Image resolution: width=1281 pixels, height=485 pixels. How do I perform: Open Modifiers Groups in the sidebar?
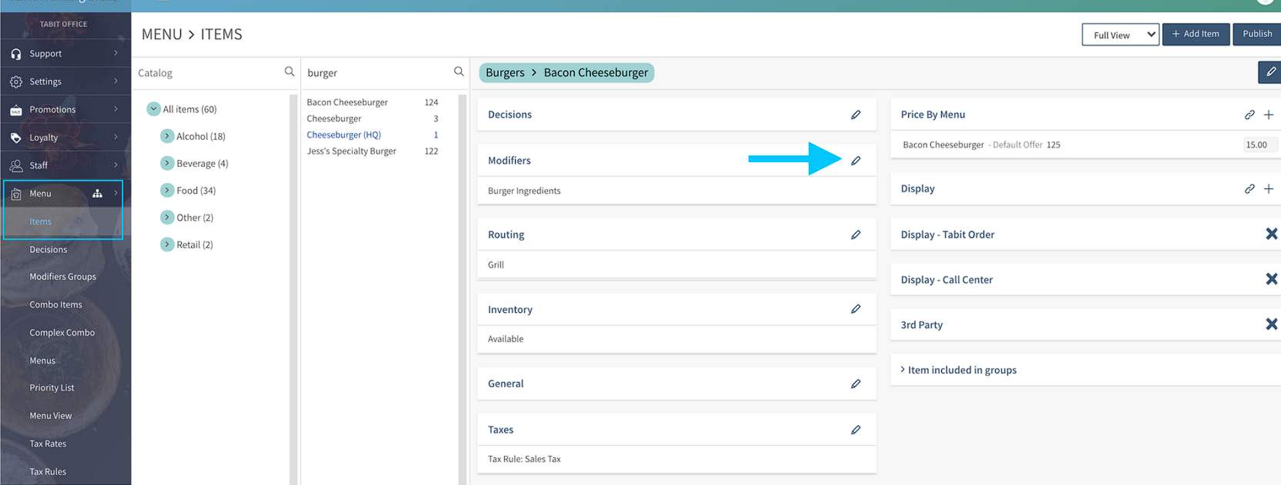63,276
